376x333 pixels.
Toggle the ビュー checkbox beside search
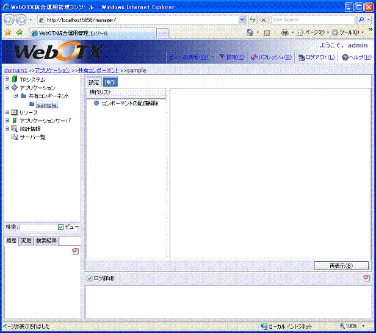[x=61, y=227]
